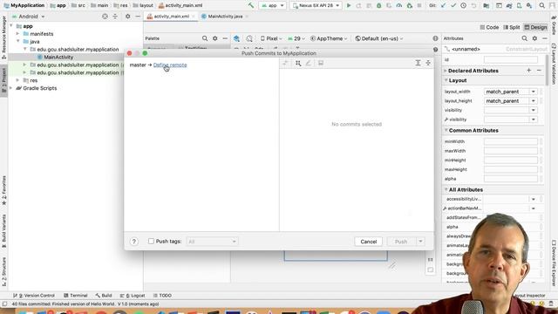
Task: Open the Logcat tool window
Action: pos(133,296)
